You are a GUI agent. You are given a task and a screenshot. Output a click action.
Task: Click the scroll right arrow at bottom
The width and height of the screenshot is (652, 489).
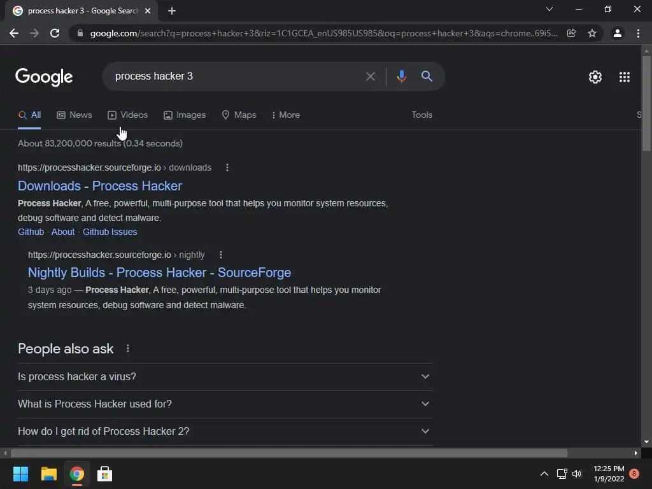point(636,453)
